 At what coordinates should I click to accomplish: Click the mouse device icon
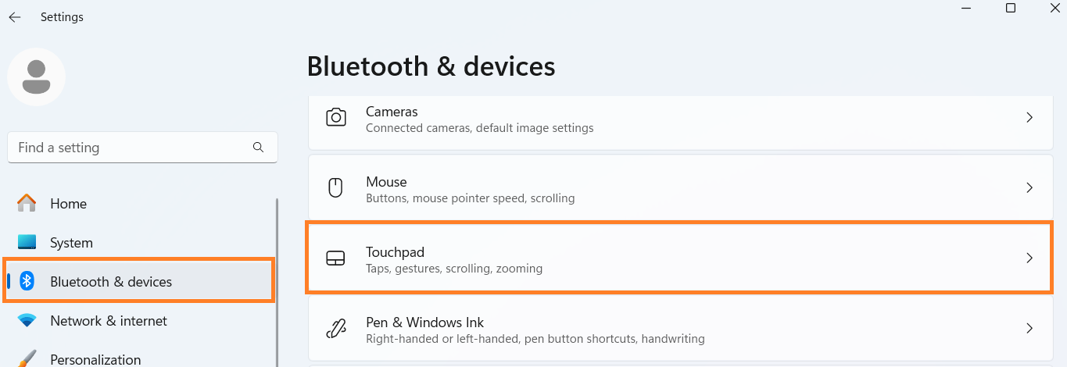(x=335, y=188)
